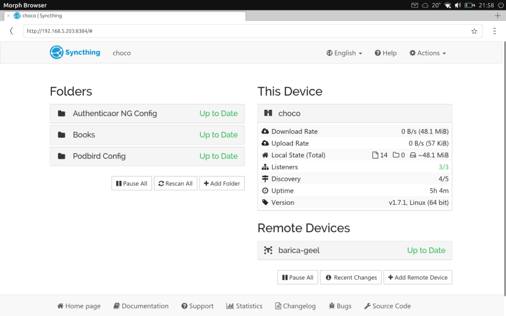Click the browser URL address field

253,31
